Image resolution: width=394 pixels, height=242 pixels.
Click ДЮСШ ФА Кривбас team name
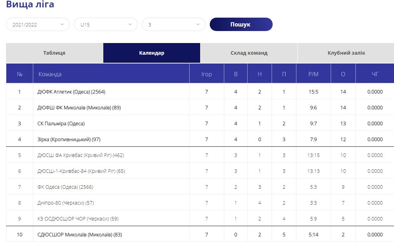80,155
